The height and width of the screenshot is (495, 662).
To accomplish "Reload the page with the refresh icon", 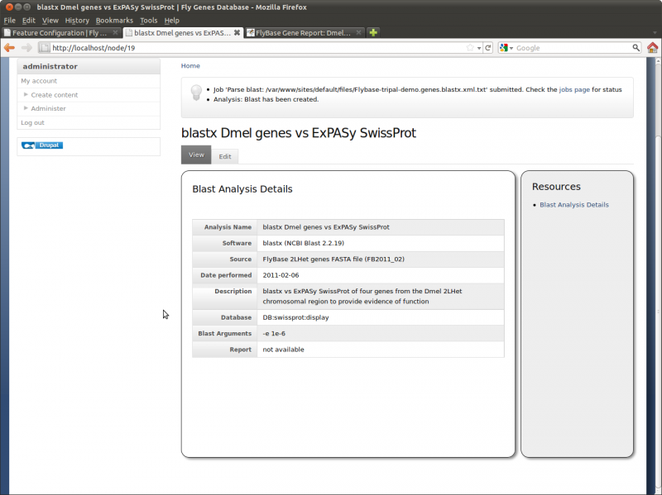I will [x=488, y=48].
